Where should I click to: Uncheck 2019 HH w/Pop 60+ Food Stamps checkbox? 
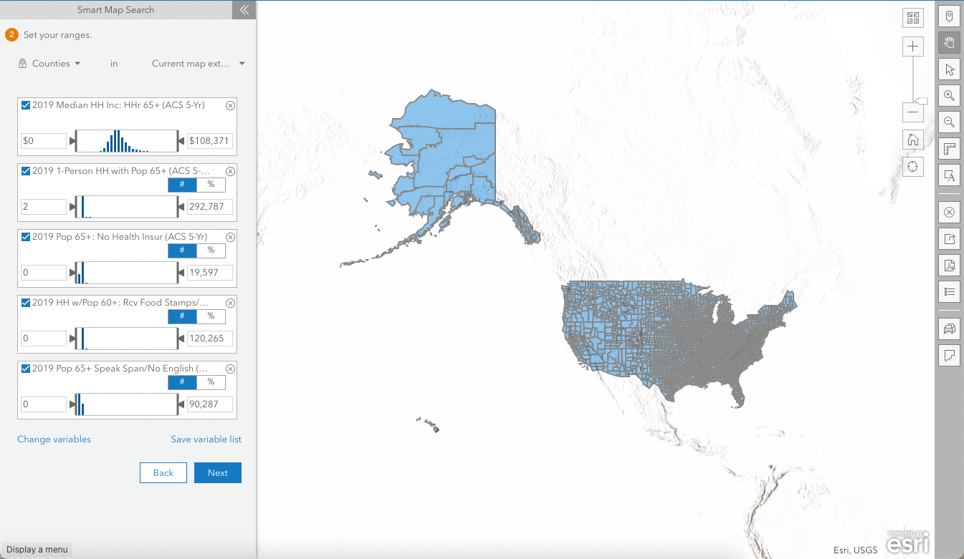(26, 303)
